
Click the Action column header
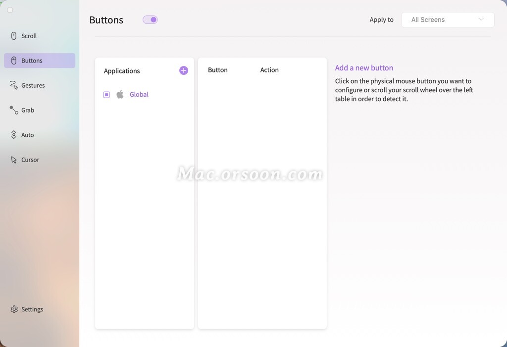pyautogui.click(x=269, y=70)
